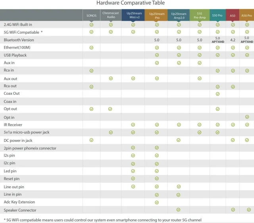Click Chromecast Audio checkmark in Aux out row
This screenshot has width=254, height=223.
click(x=111, y=78)
